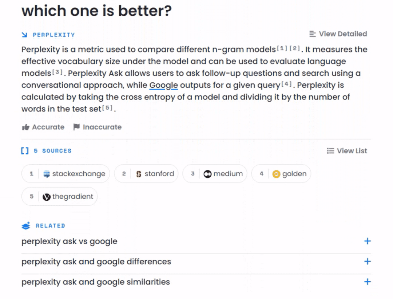The image size is (393, 299).
Task: Click the View List icon
Action: (330, 150)
